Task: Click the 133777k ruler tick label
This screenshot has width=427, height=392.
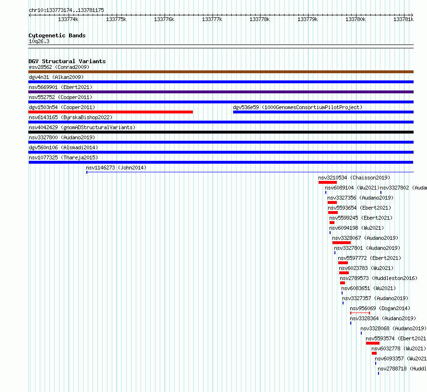Action: pyautogui.click(x=212, y=19)
